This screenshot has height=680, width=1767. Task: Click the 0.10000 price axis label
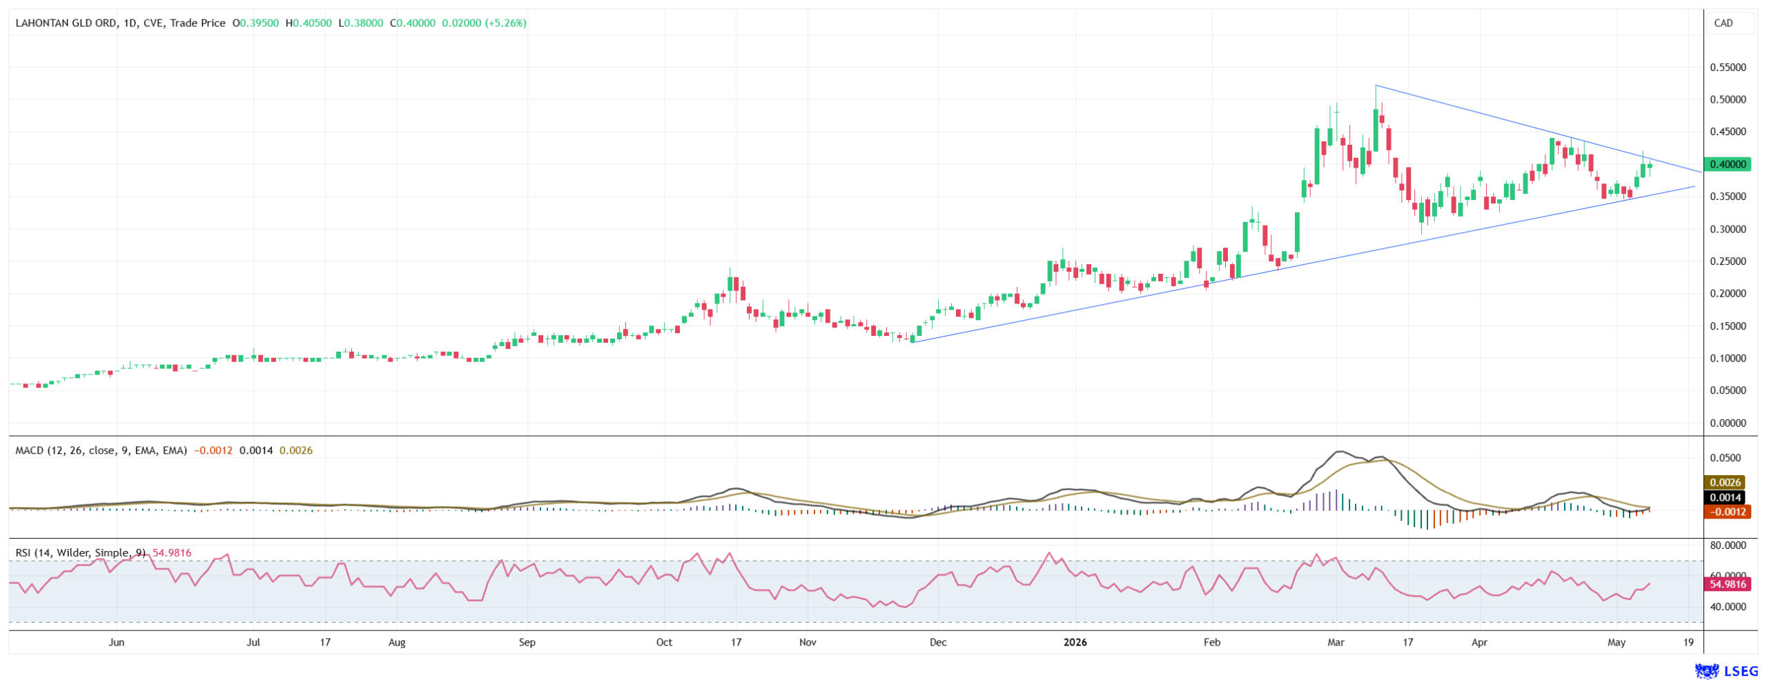(x=1728, y=358)
